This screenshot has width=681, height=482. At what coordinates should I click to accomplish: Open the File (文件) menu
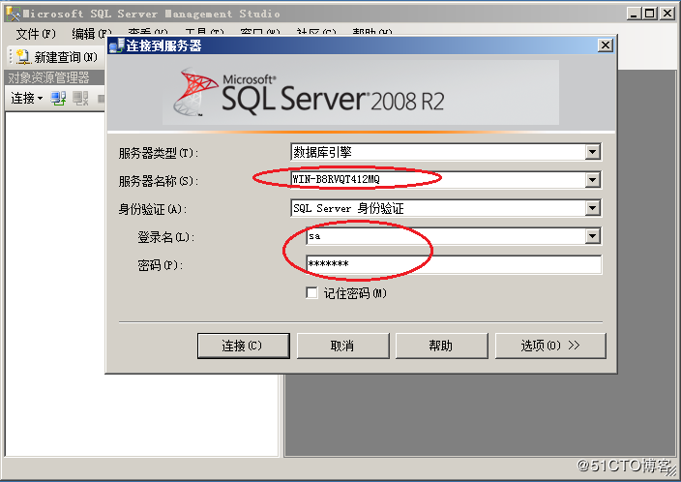pos(36,34)
